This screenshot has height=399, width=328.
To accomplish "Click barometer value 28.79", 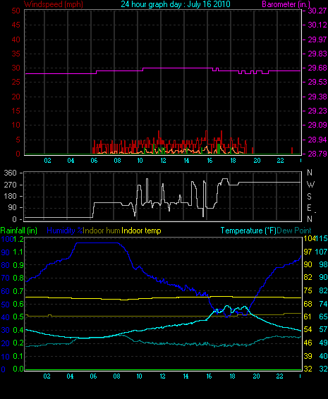I will click(x=317, y=154).
